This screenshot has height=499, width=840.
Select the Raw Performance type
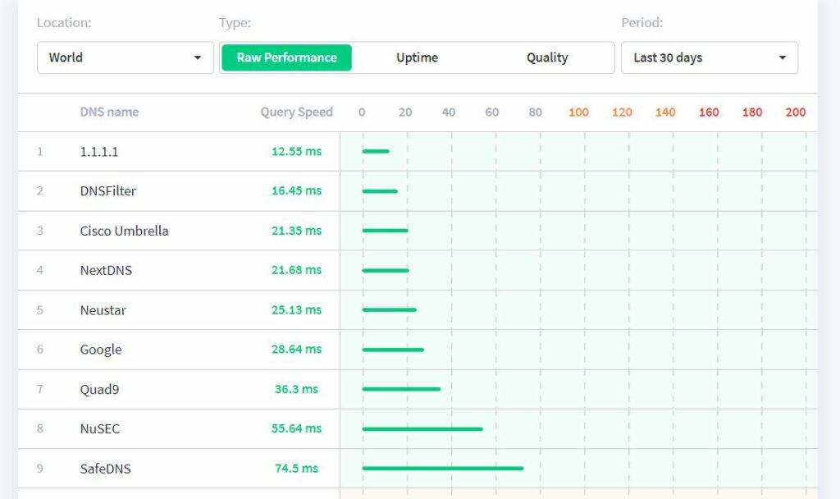tap(286, 57)
